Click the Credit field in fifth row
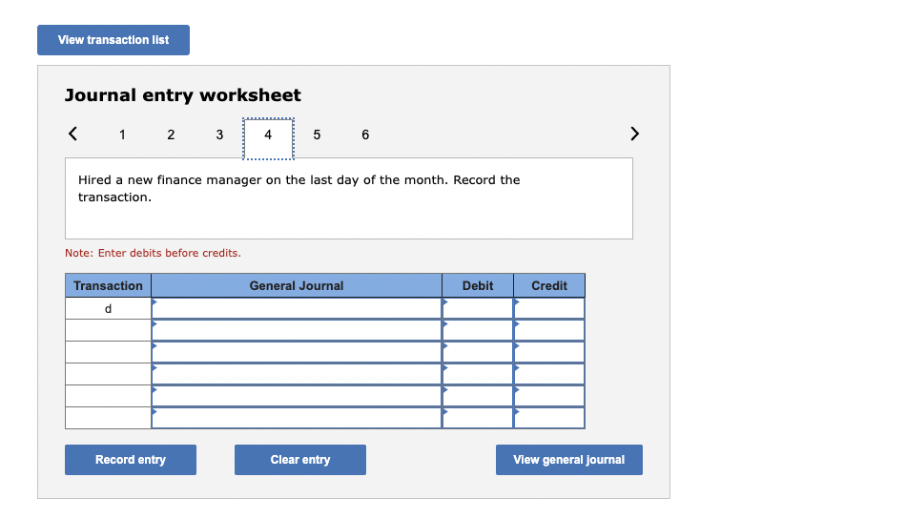Viewport: 906px width, 519px height. tap(549, 396)
